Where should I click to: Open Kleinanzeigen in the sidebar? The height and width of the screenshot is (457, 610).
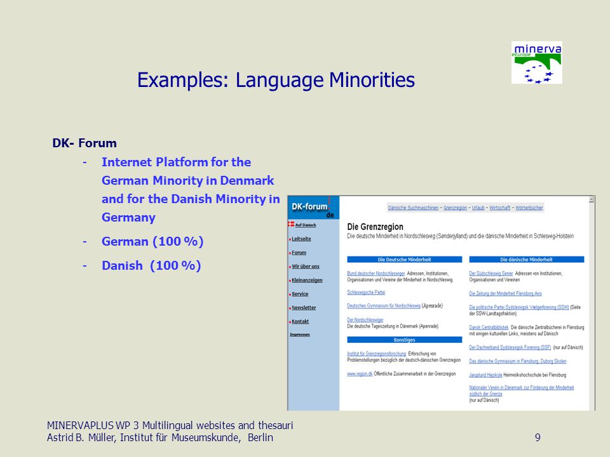tap(307, 280)
